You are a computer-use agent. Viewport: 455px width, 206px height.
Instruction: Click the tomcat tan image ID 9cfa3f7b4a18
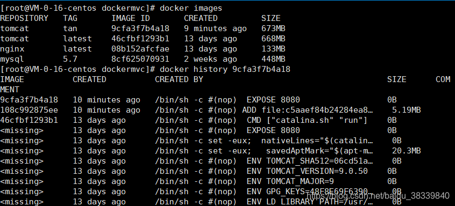pos(140,28)
